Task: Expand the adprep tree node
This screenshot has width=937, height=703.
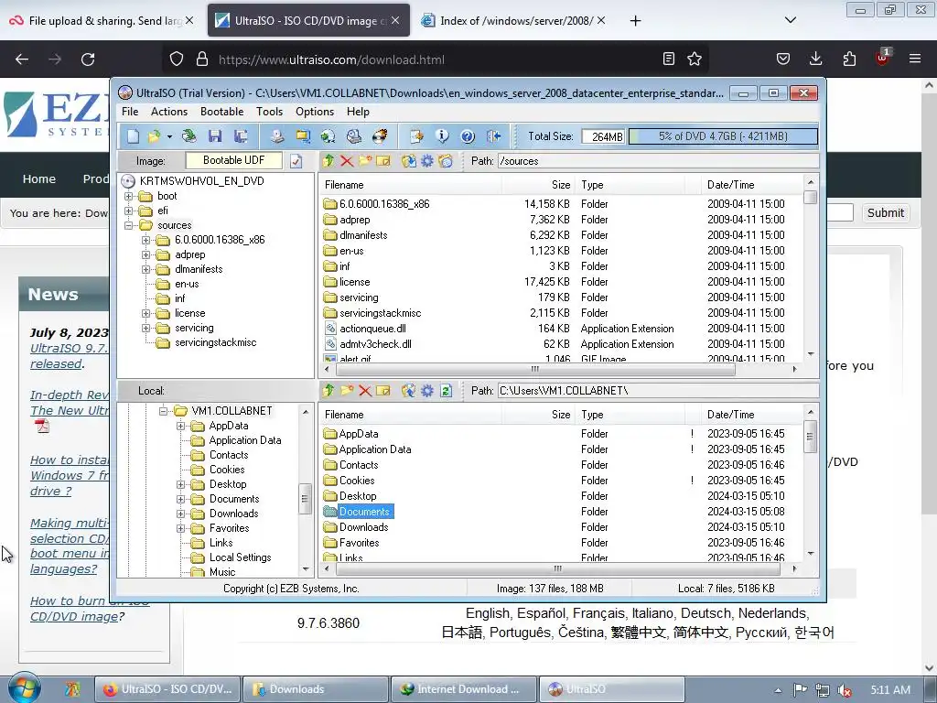Action: pos(145,254)
